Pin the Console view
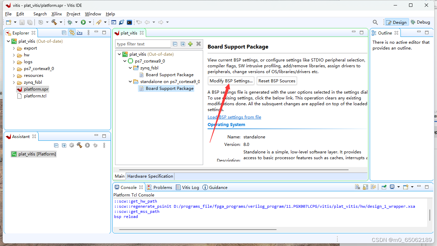Viewport: 437px width, 246px height. click(384, 187)
